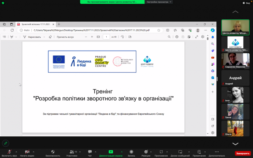Expand video options arrow next to Начать видео
253x158 pixels.
tap(34, 151)
